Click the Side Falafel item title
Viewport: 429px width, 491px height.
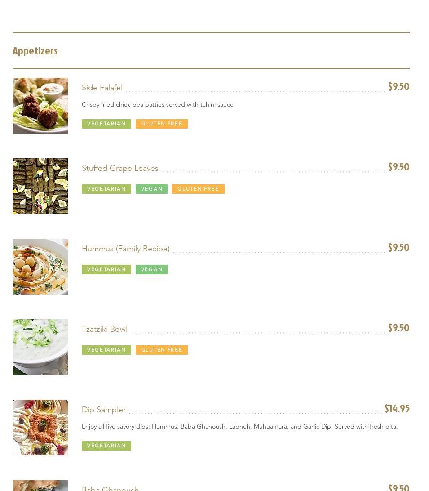(x=102, y=88)
